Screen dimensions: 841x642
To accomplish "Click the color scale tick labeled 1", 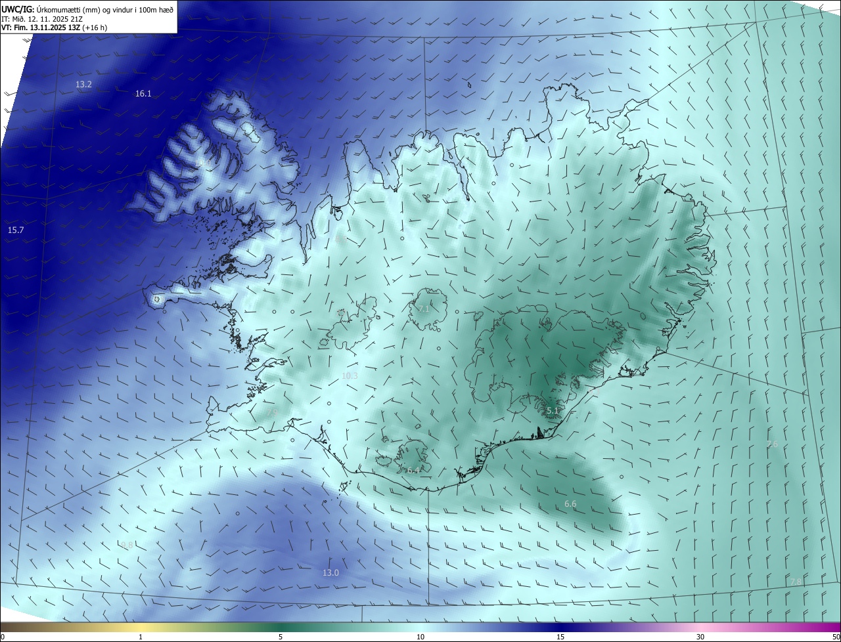I will [x=141, y=637].
